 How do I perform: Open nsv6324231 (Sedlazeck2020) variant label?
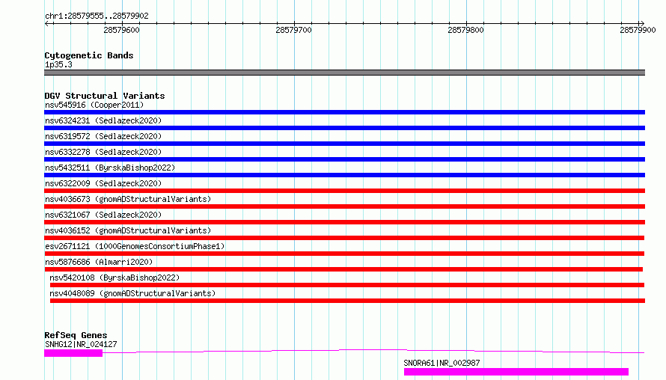tap(103, 120)
